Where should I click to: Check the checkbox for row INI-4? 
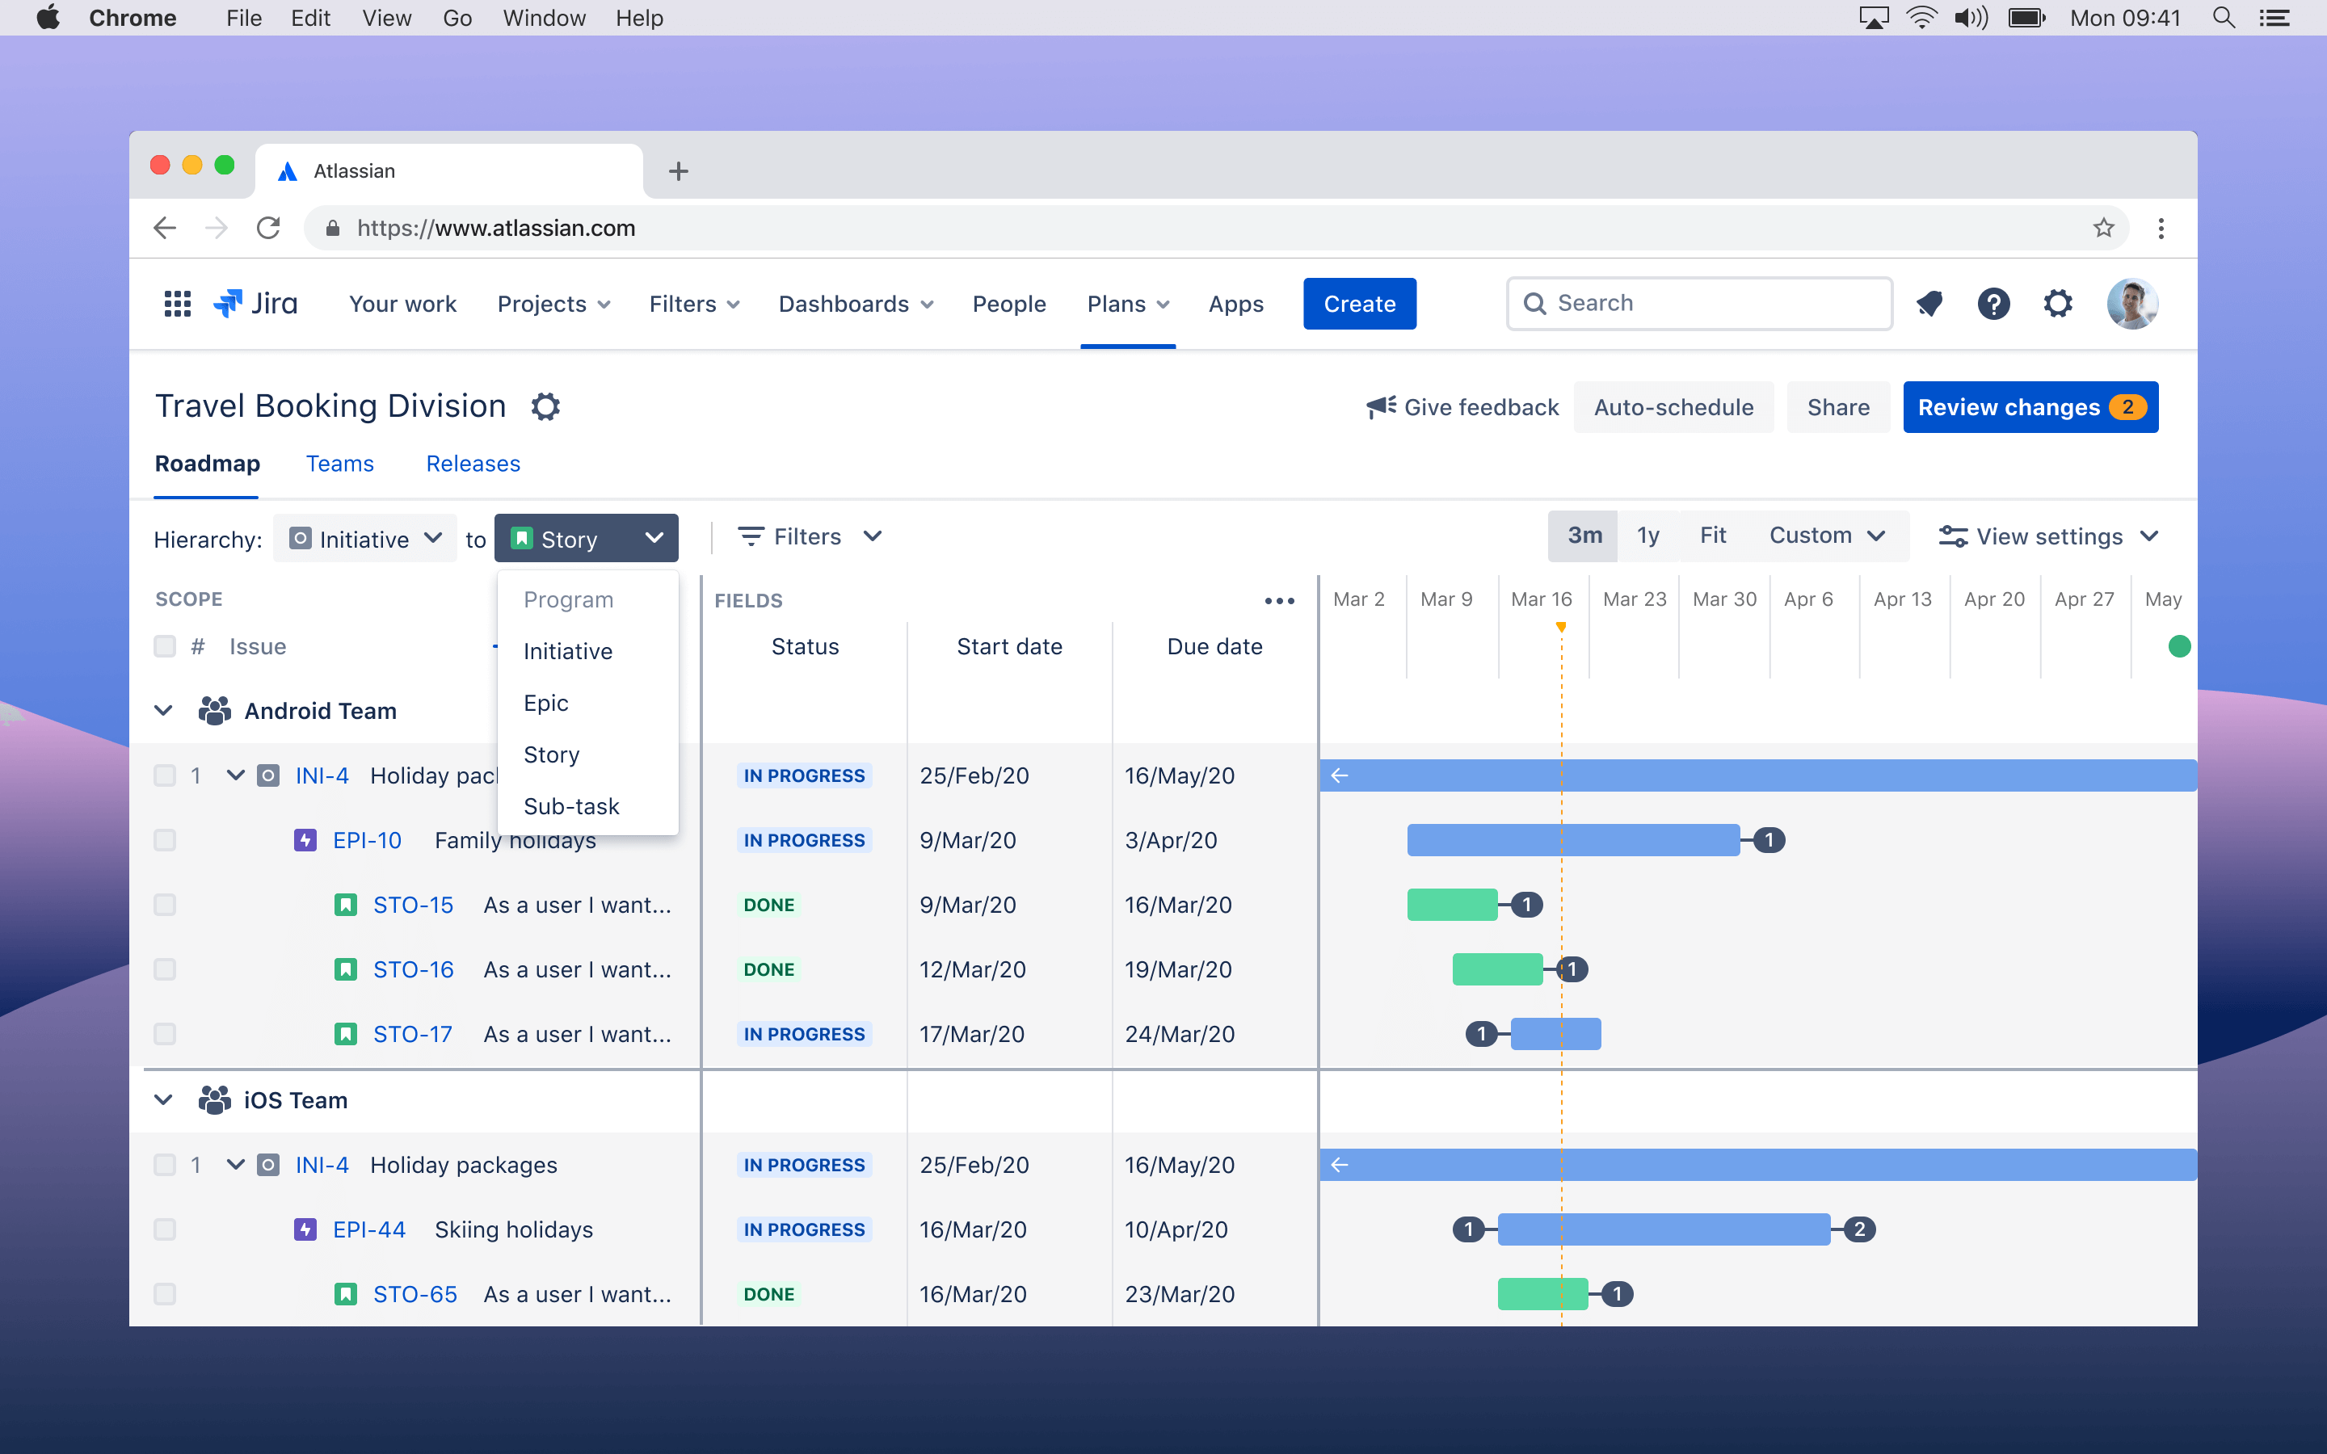pos(165,775)
